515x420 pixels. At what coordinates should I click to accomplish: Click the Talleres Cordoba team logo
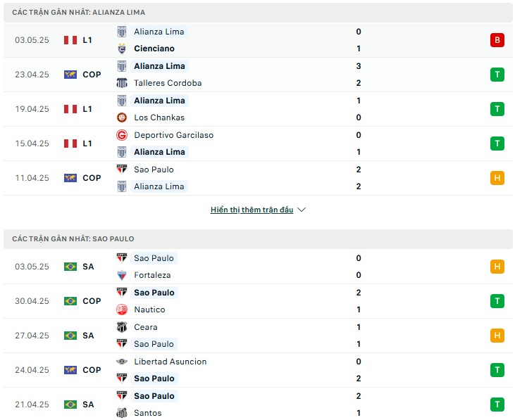[122, 83]
